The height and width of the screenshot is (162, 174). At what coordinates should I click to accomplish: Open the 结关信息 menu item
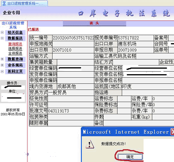[15, 32]
